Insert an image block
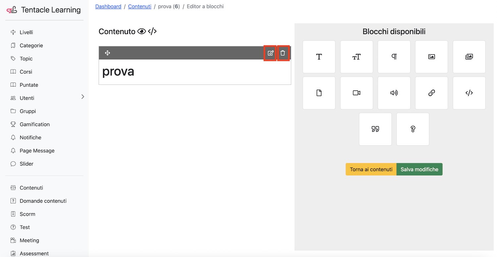497x257 pixels. pos(431,57)
